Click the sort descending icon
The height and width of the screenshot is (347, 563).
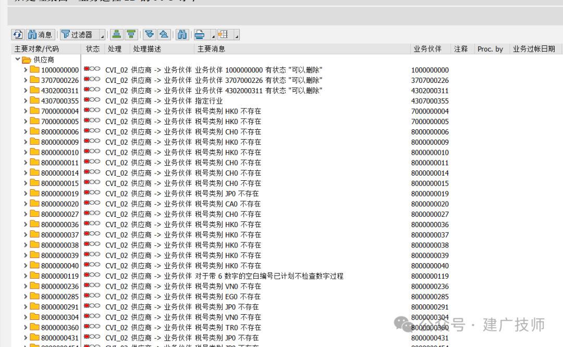point(131,34)
